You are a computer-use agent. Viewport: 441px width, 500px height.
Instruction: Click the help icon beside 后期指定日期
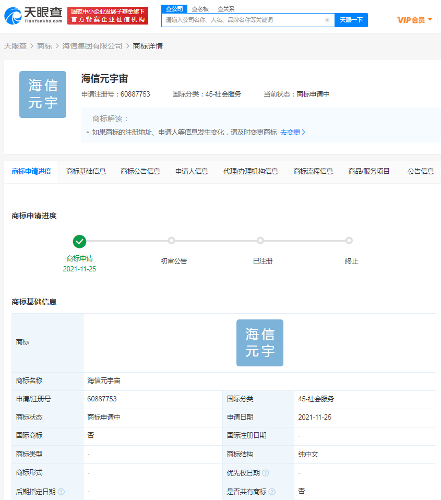click(x=62, y=491)
